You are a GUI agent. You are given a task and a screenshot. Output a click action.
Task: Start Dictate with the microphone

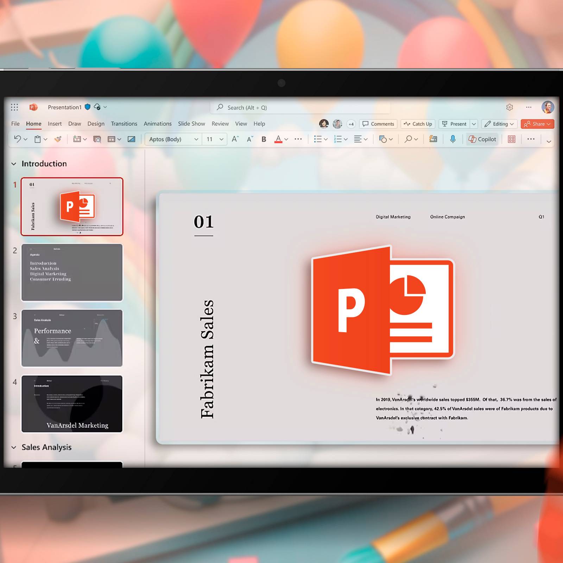point(453,139)
